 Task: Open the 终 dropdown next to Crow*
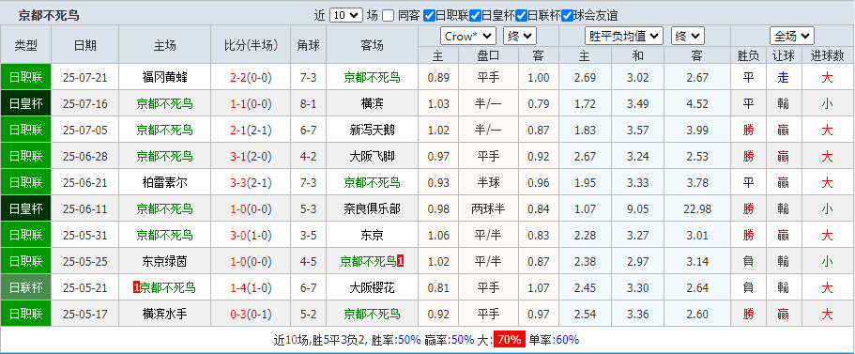tap(520, 37)
